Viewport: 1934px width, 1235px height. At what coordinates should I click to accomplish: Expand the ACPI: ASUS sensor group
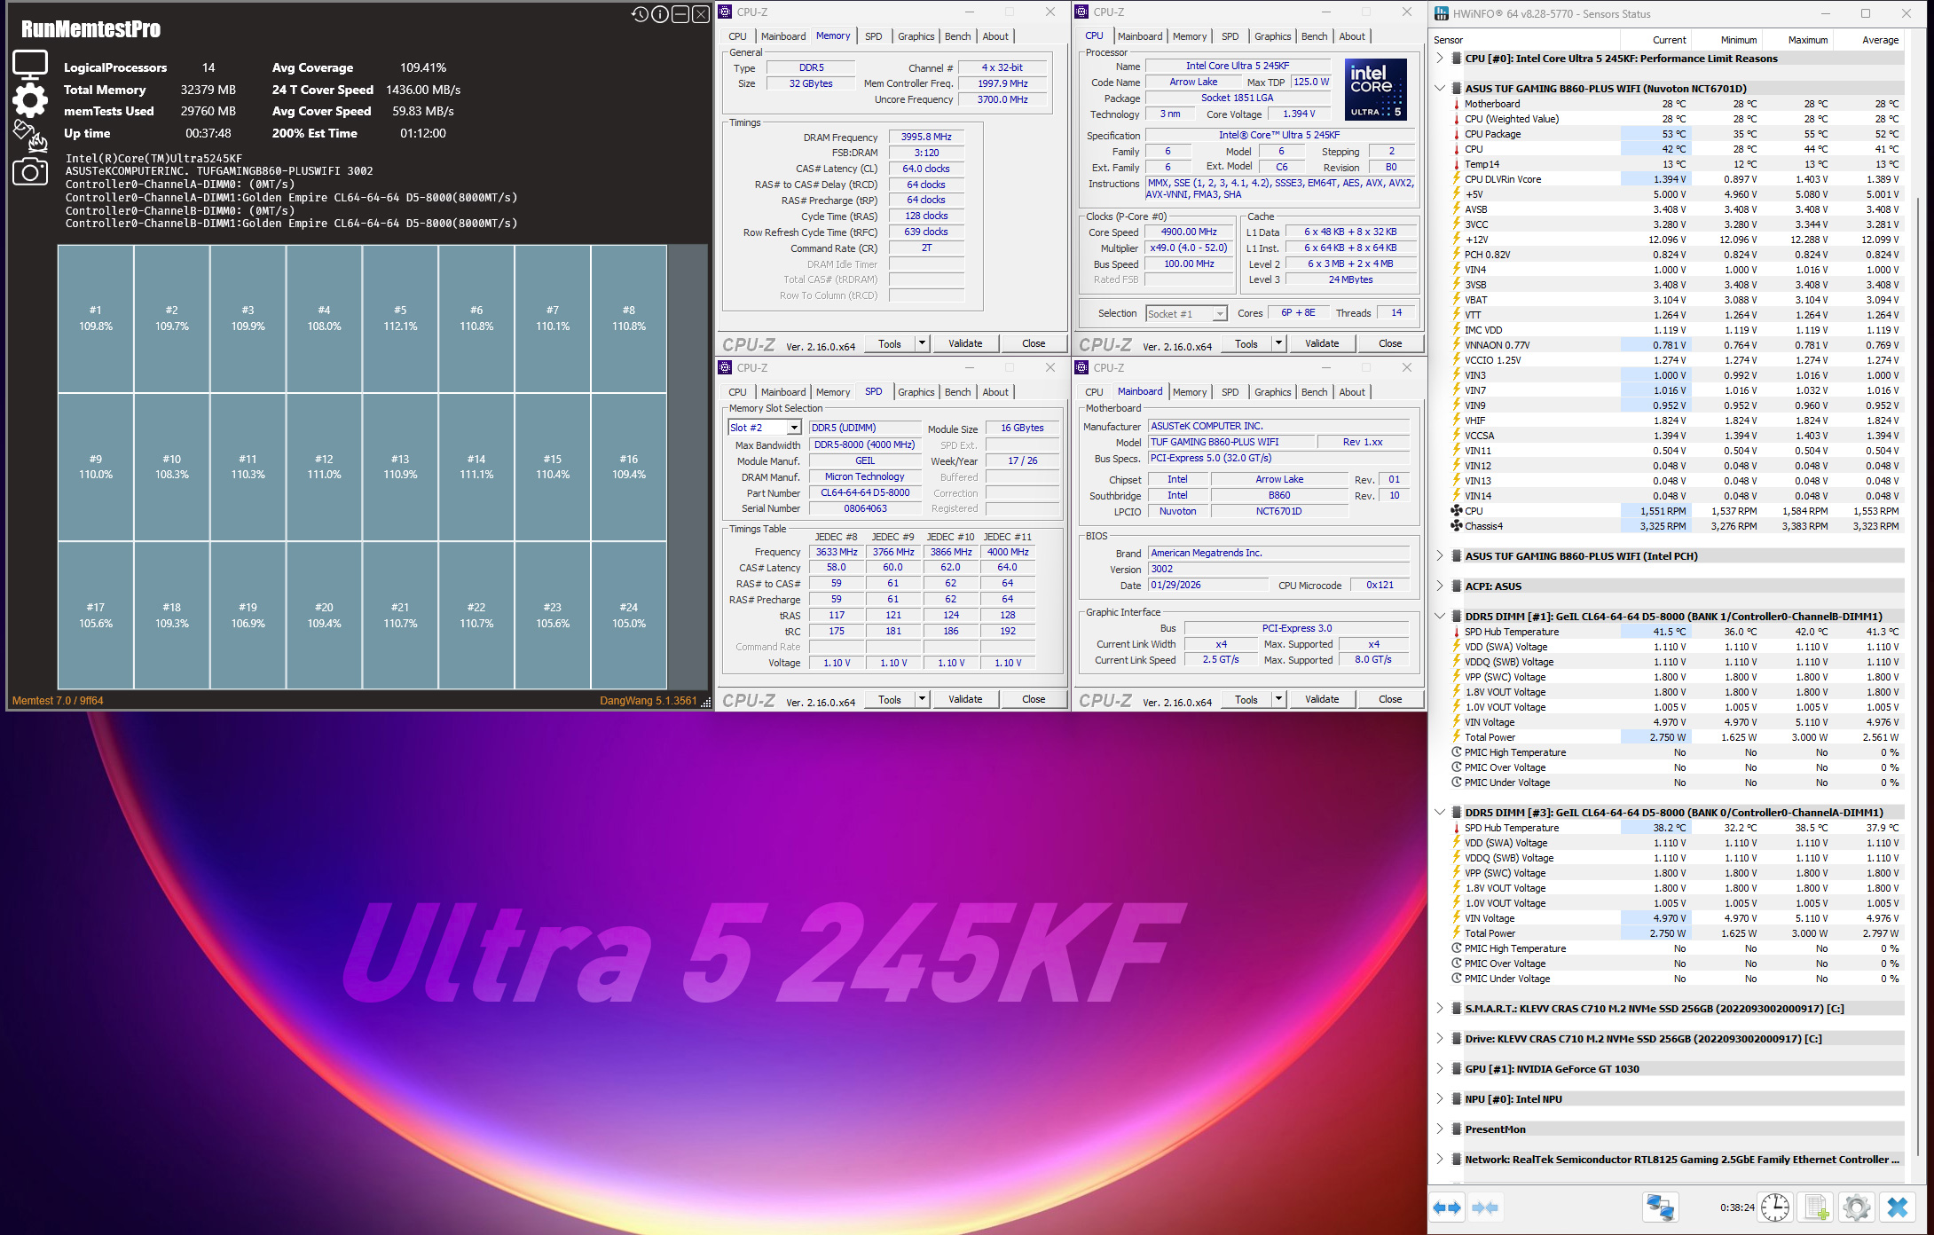(1440, 586)
